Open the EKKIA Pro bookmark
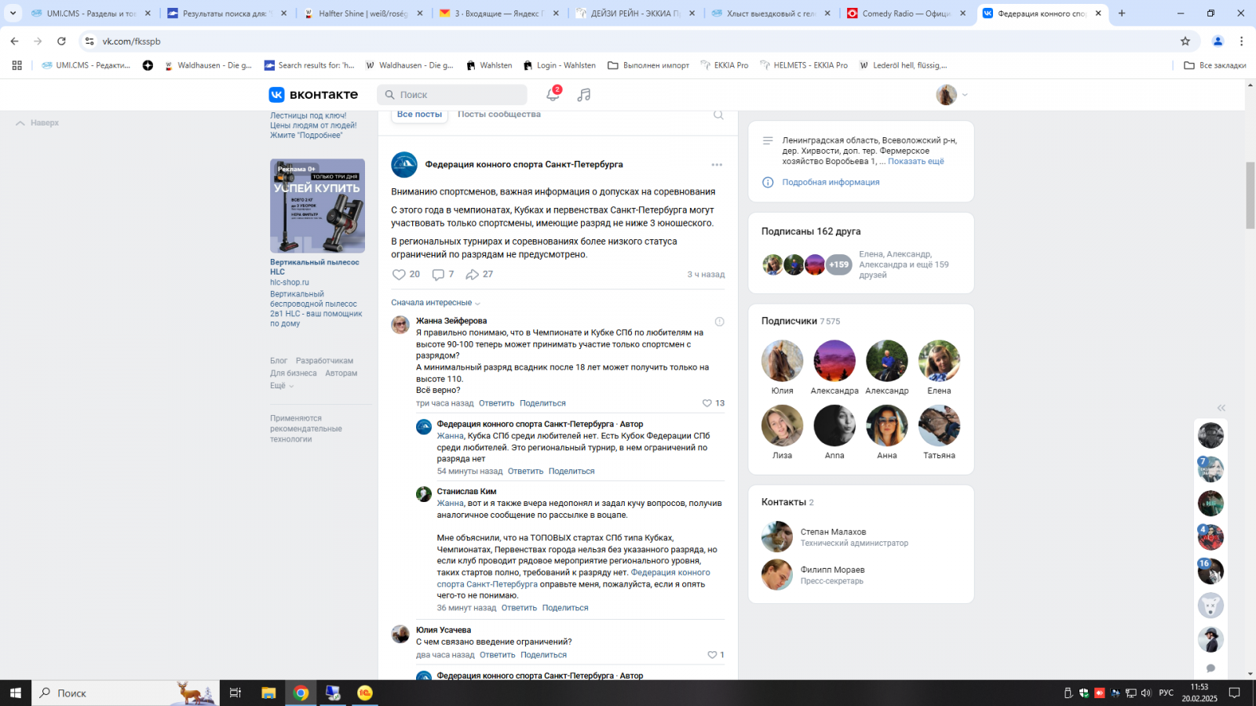The height and width of the screenshot is (706, 1256). click(x=724, y=65)
